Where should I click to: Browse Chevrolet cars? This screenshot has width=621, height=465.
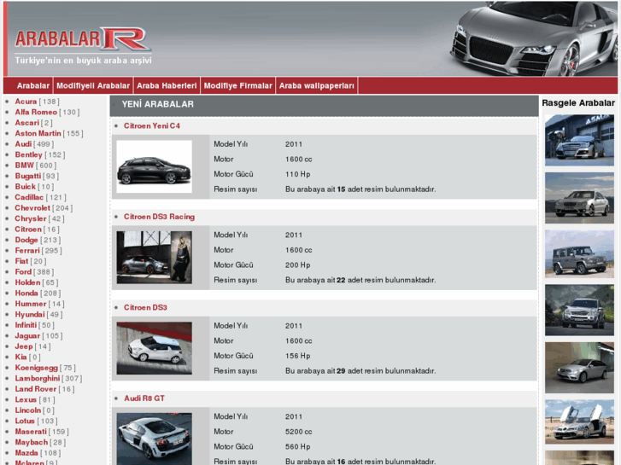[32, 208]
